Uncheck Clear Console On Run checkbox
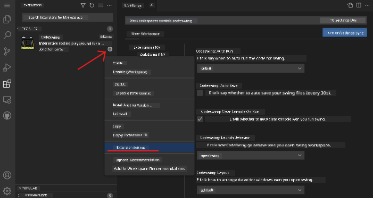This screenshot has width=373, height=198. 200,119
